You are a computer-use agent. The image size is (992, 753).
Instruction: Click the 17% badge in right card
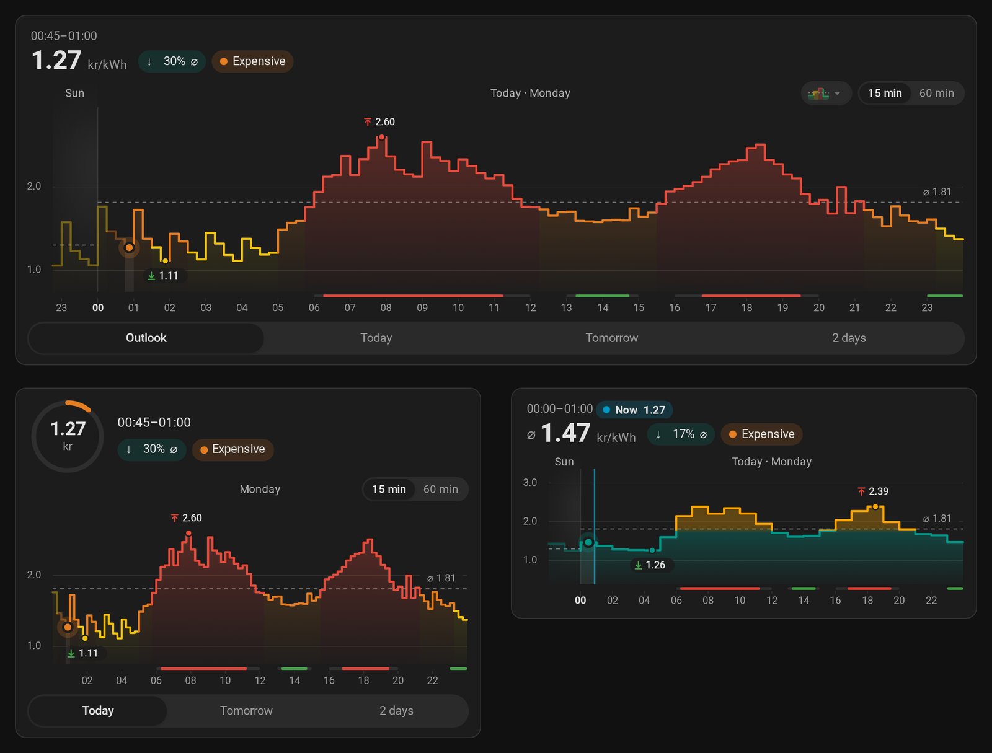[x=681, y=434]
